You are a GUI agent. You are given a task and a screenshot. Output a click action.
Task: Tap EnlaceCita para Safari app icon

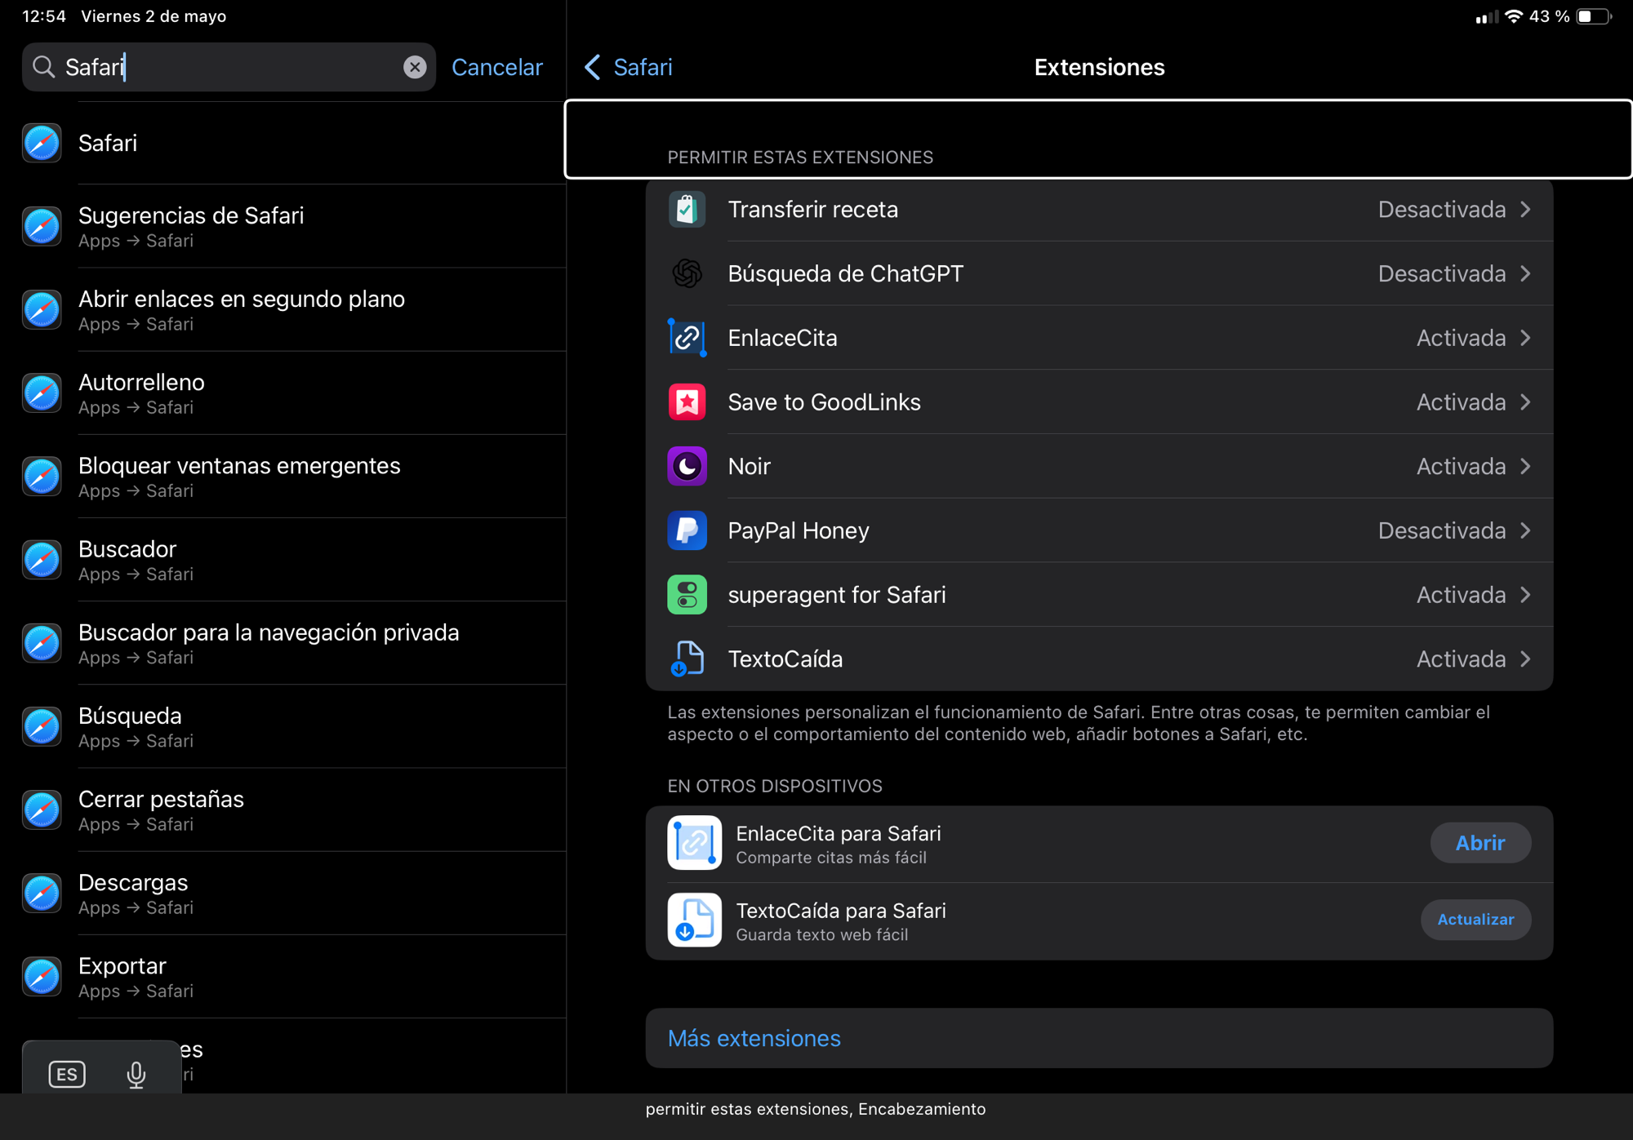(x=694, y=843)
